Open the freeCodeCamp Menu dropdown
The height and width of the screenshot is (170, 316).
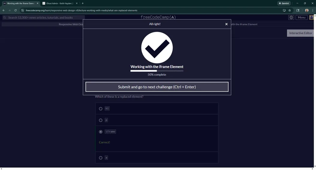click(302, 17)
